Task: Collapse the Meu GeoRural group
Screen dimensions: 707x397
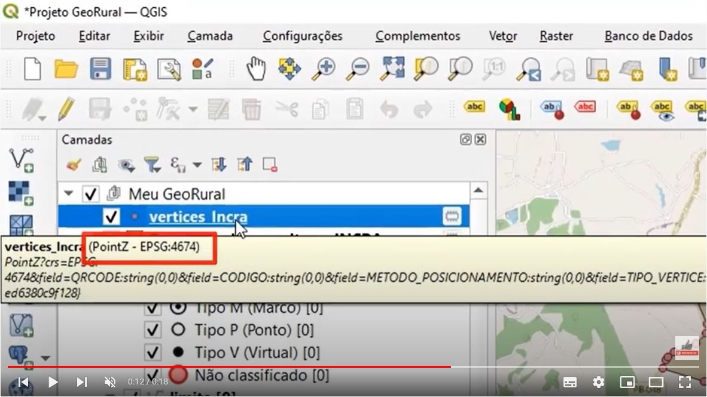Action: [x=69, y=194]
